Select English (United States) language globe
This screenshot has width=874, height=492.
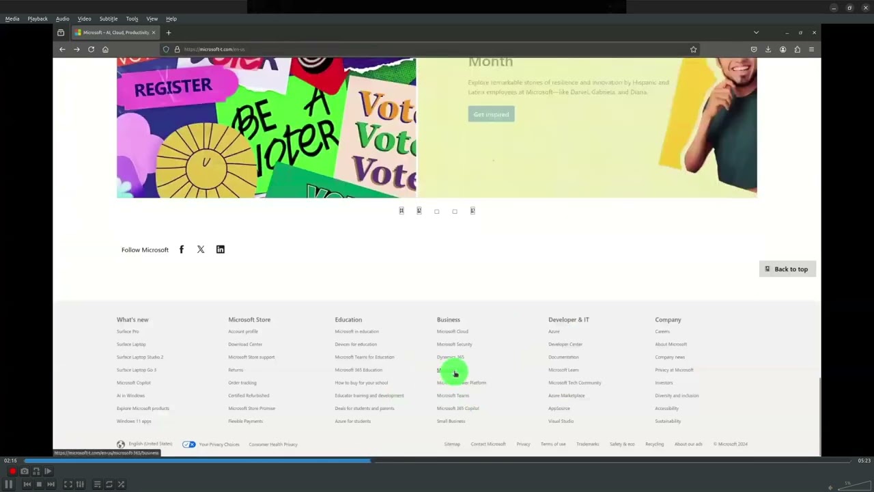point(121,444)
